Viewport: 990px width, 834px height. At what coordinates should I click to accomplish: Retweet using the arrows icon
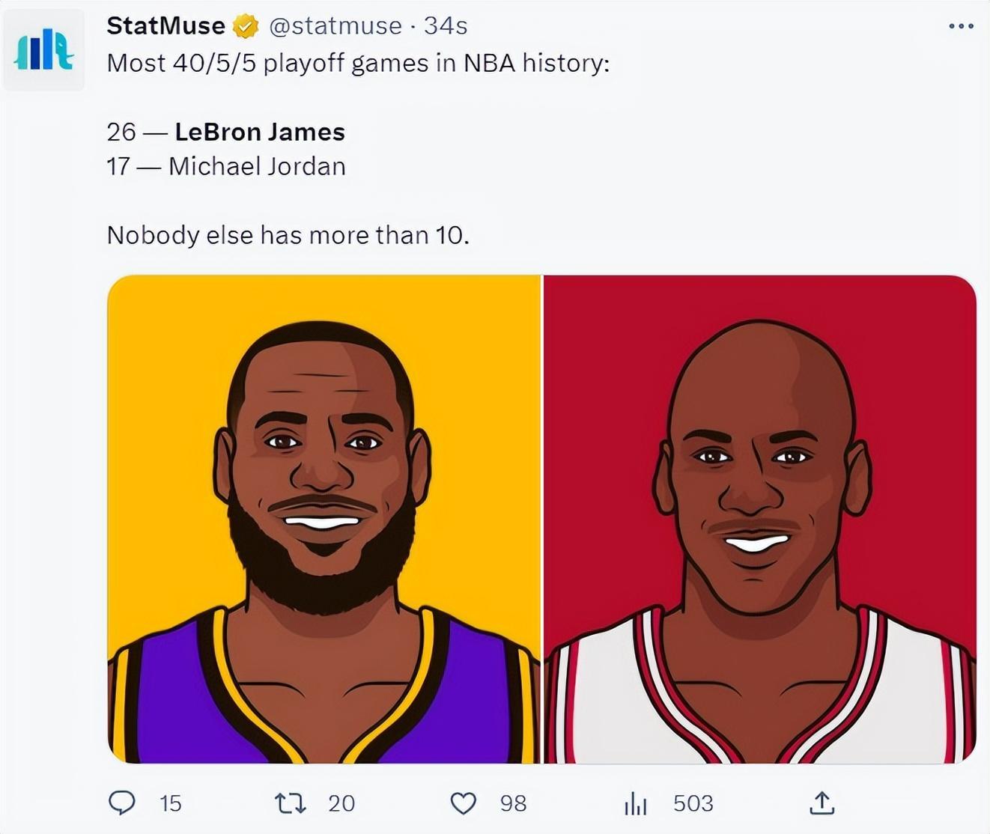[x=290, y=803]
